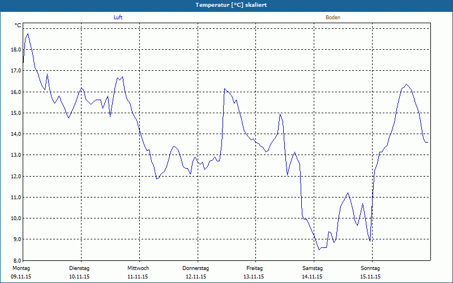Screen dimensions: 453x283
Task: Click the '16,0' y-axis value
Action: click(16, 92)
